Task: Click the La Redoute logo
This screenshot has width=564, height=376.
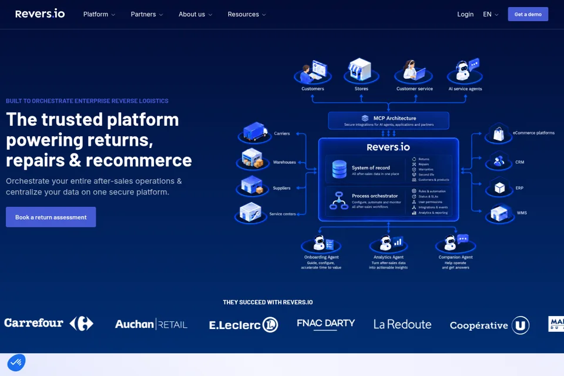Action: (x=402, y=324)
